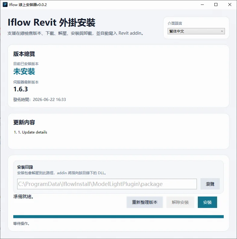
Task: Click the teal 安裝 install button
Action: click(x=207, y=202)
